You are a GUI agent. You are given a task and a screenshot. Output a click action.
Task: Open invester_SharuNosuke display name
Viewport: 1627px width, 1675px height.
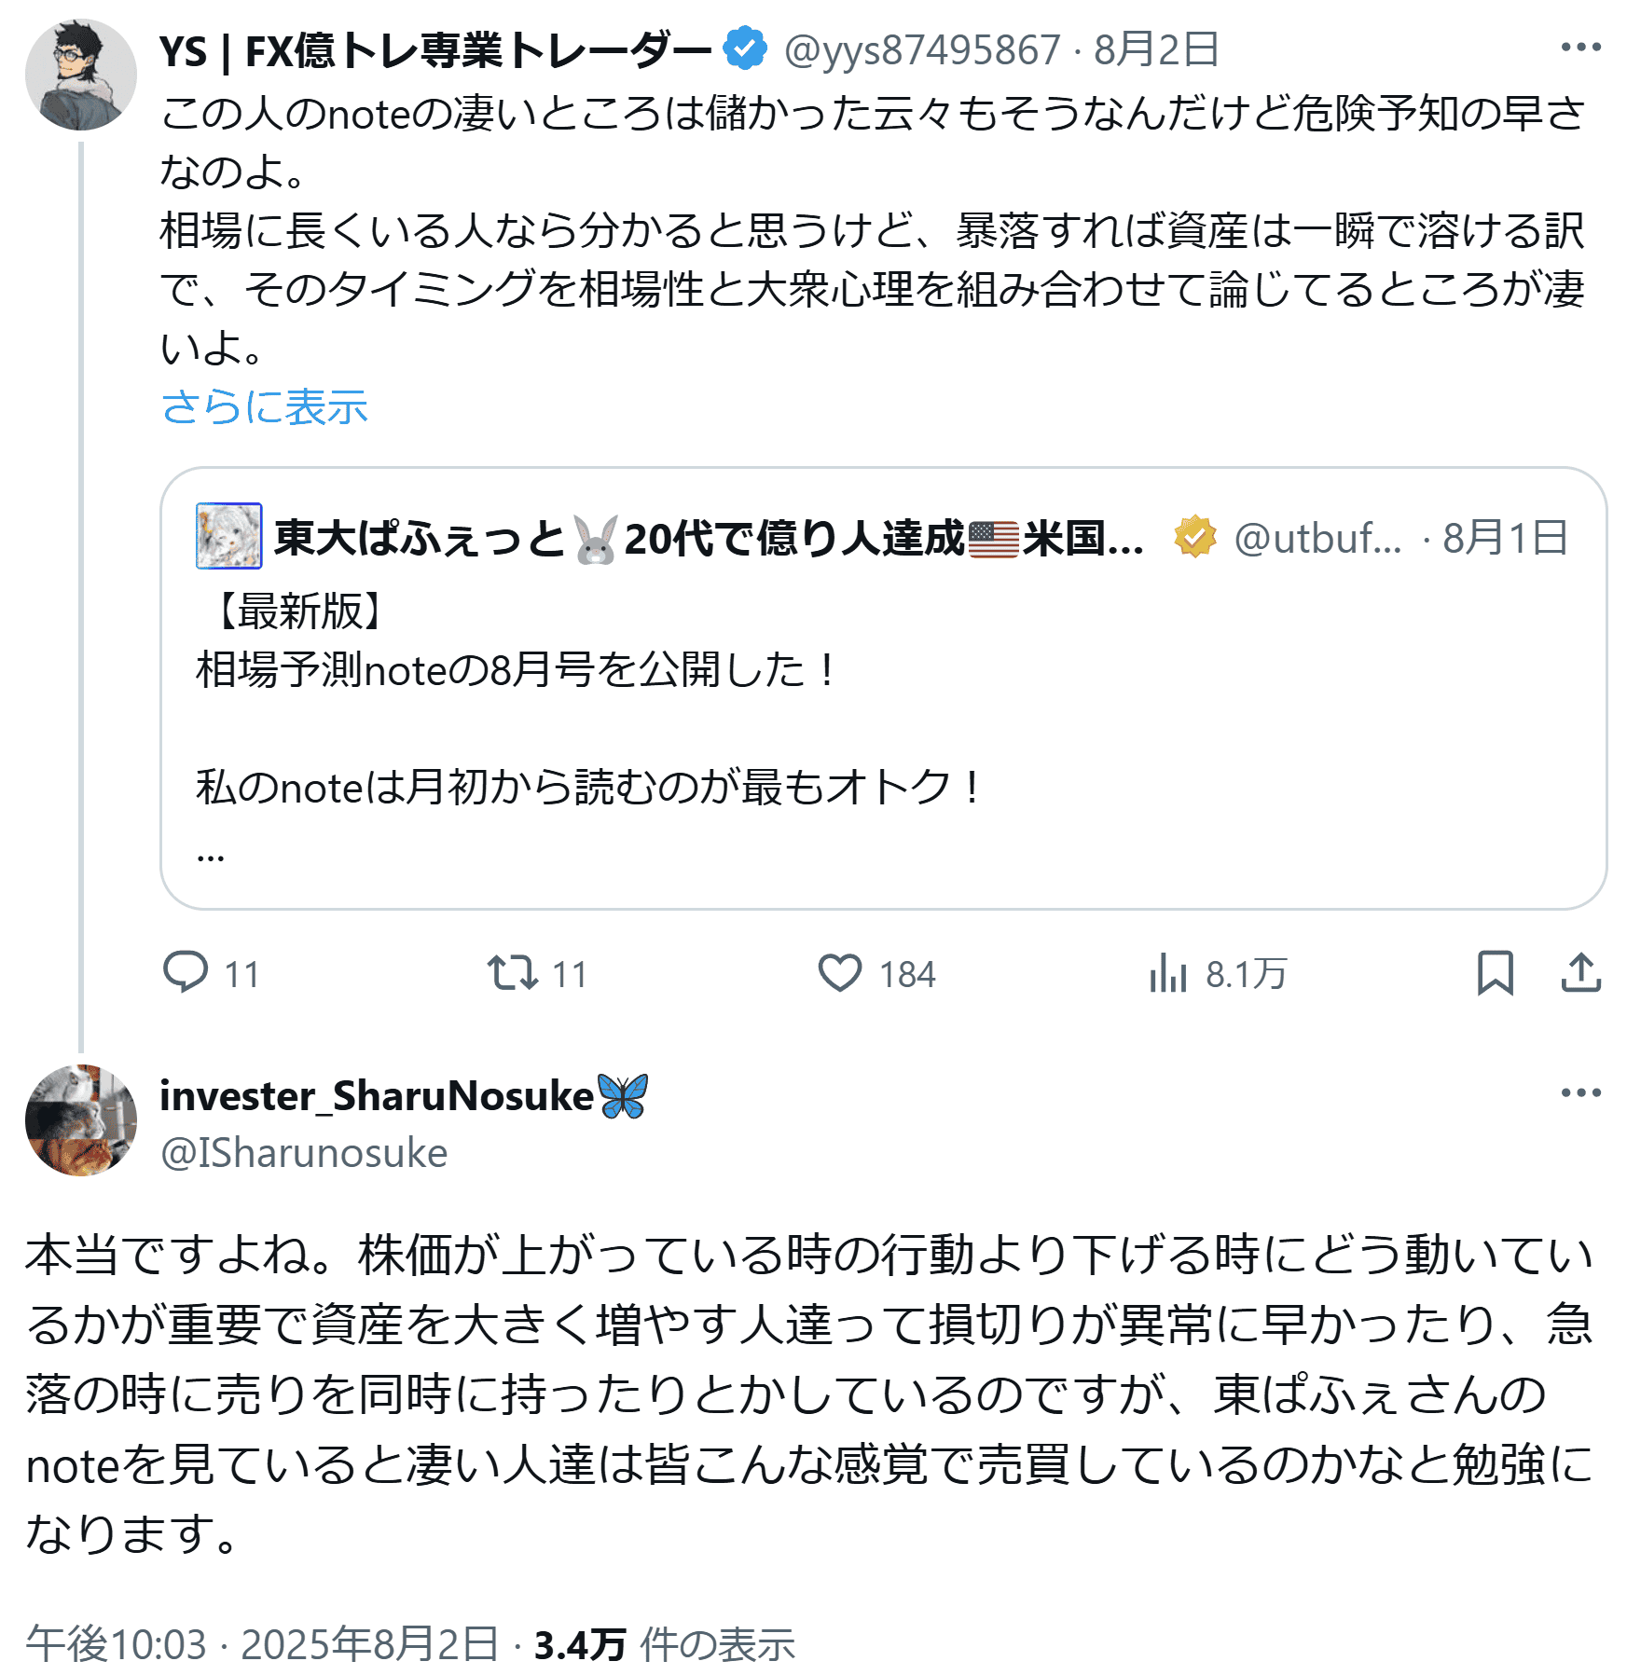point(377,1096)
